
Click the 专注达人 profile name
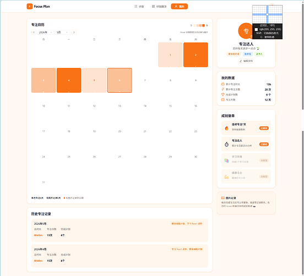click(246, 44)
